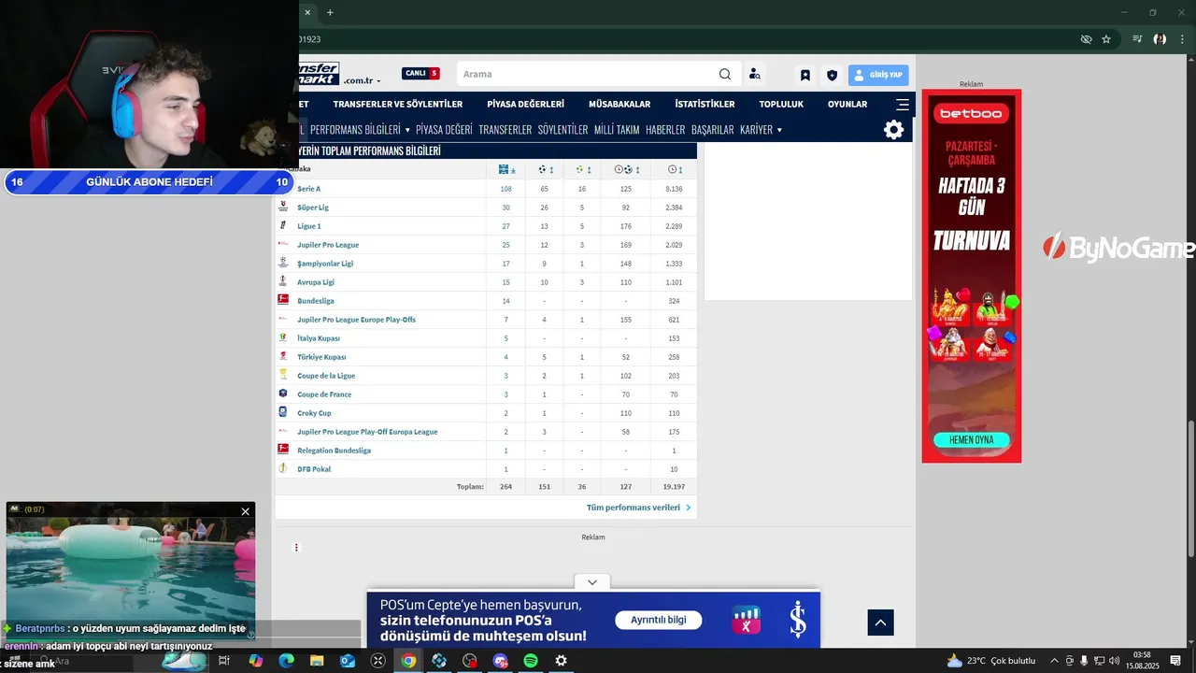Open Microsoft Edge from the taskbar
This screenshot has height=673, width=1196.
(x=286, y=661)
